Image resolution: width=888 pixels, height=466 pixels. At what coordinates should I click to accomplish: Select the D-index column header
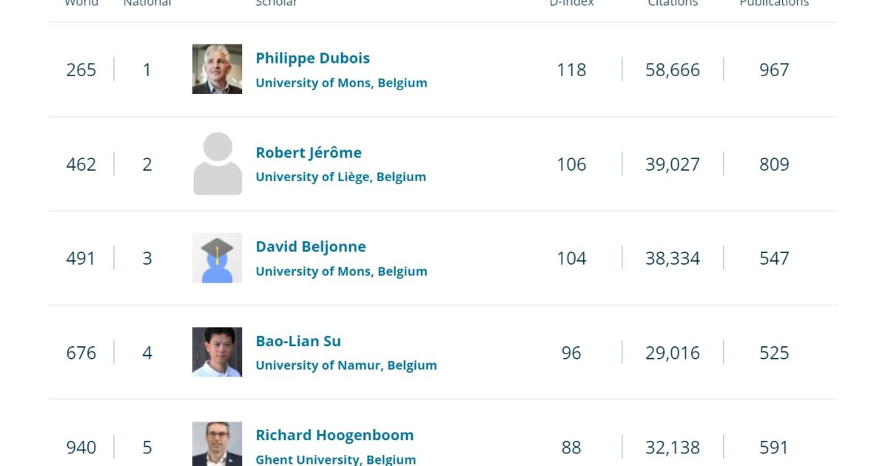click(x=571, y=3)
